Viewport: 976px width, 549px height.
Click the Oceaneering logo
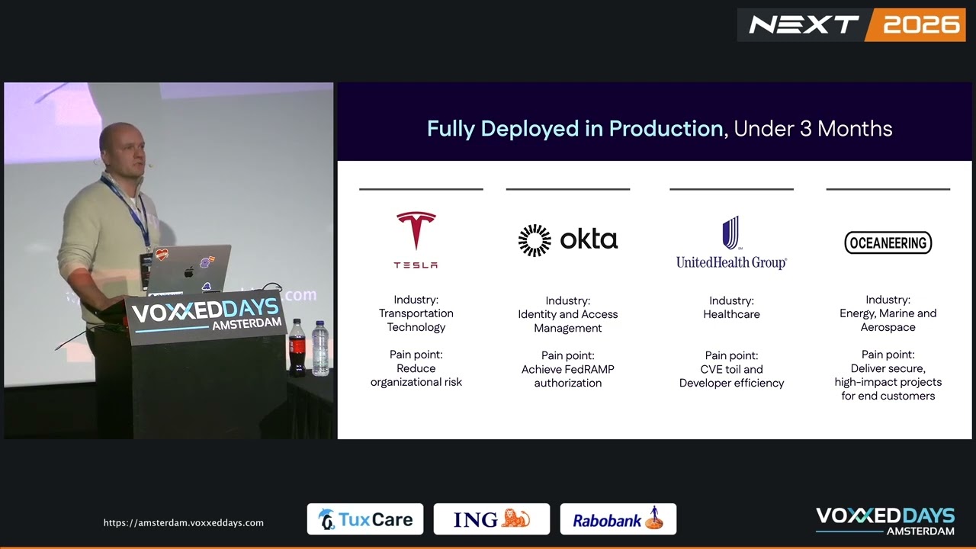tap(888, 243)
